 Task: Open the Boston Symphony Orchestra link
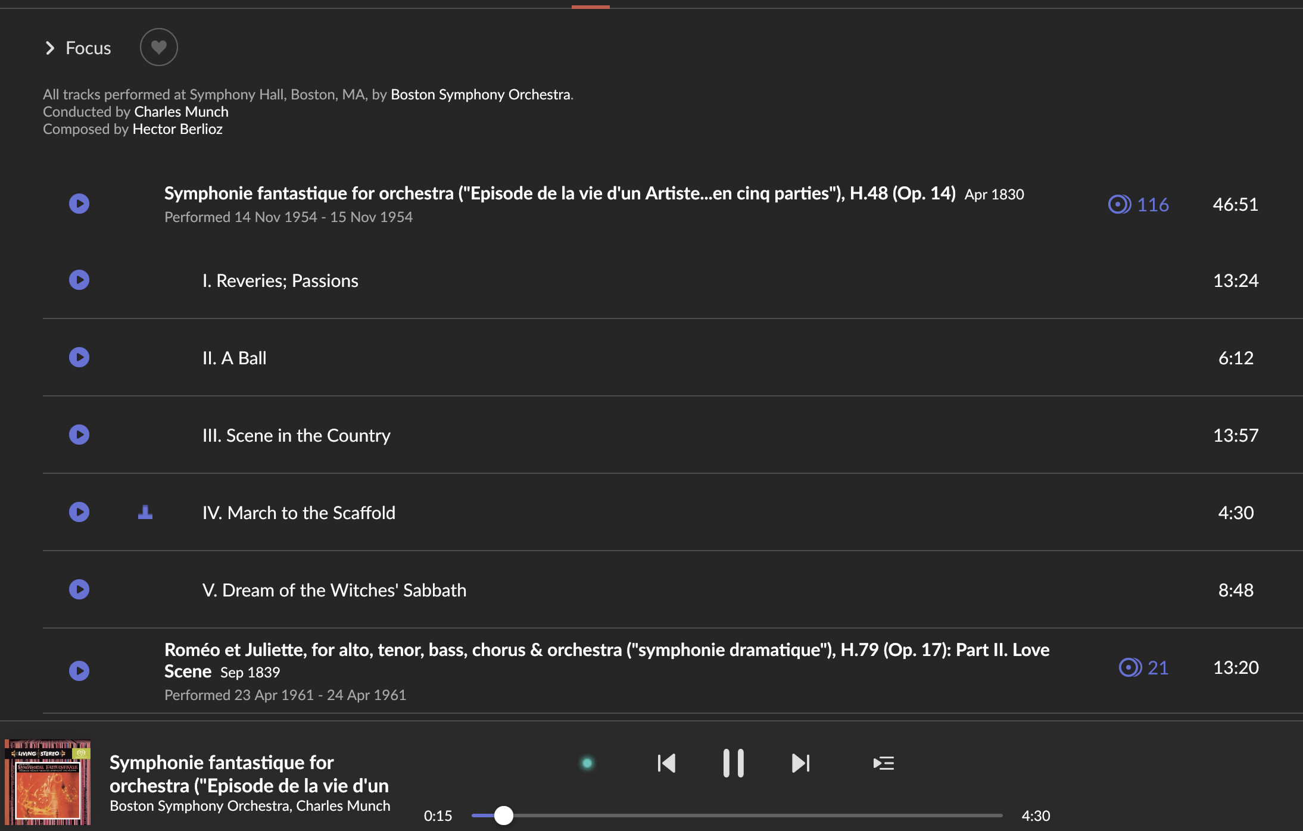point(480,95)
